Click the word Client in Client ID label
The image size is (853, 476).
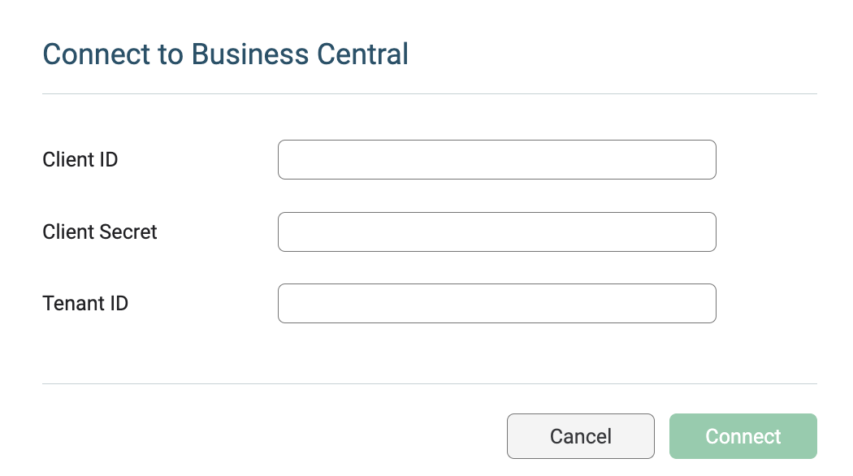pos(67,159)
